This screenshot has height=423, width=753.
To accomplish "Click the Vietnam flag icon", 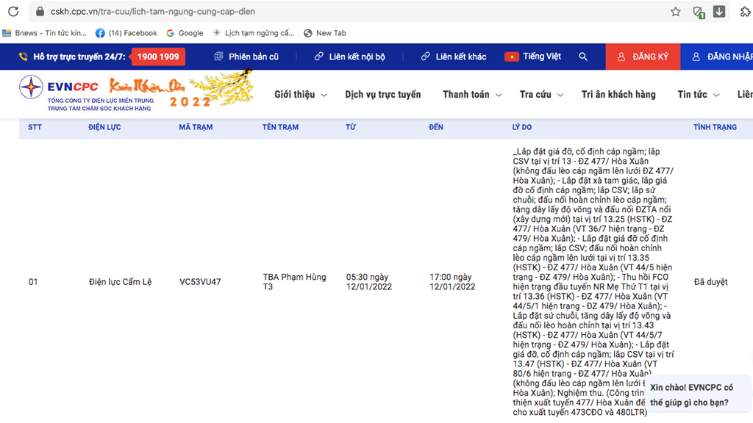I will click(x=512, y=57).
